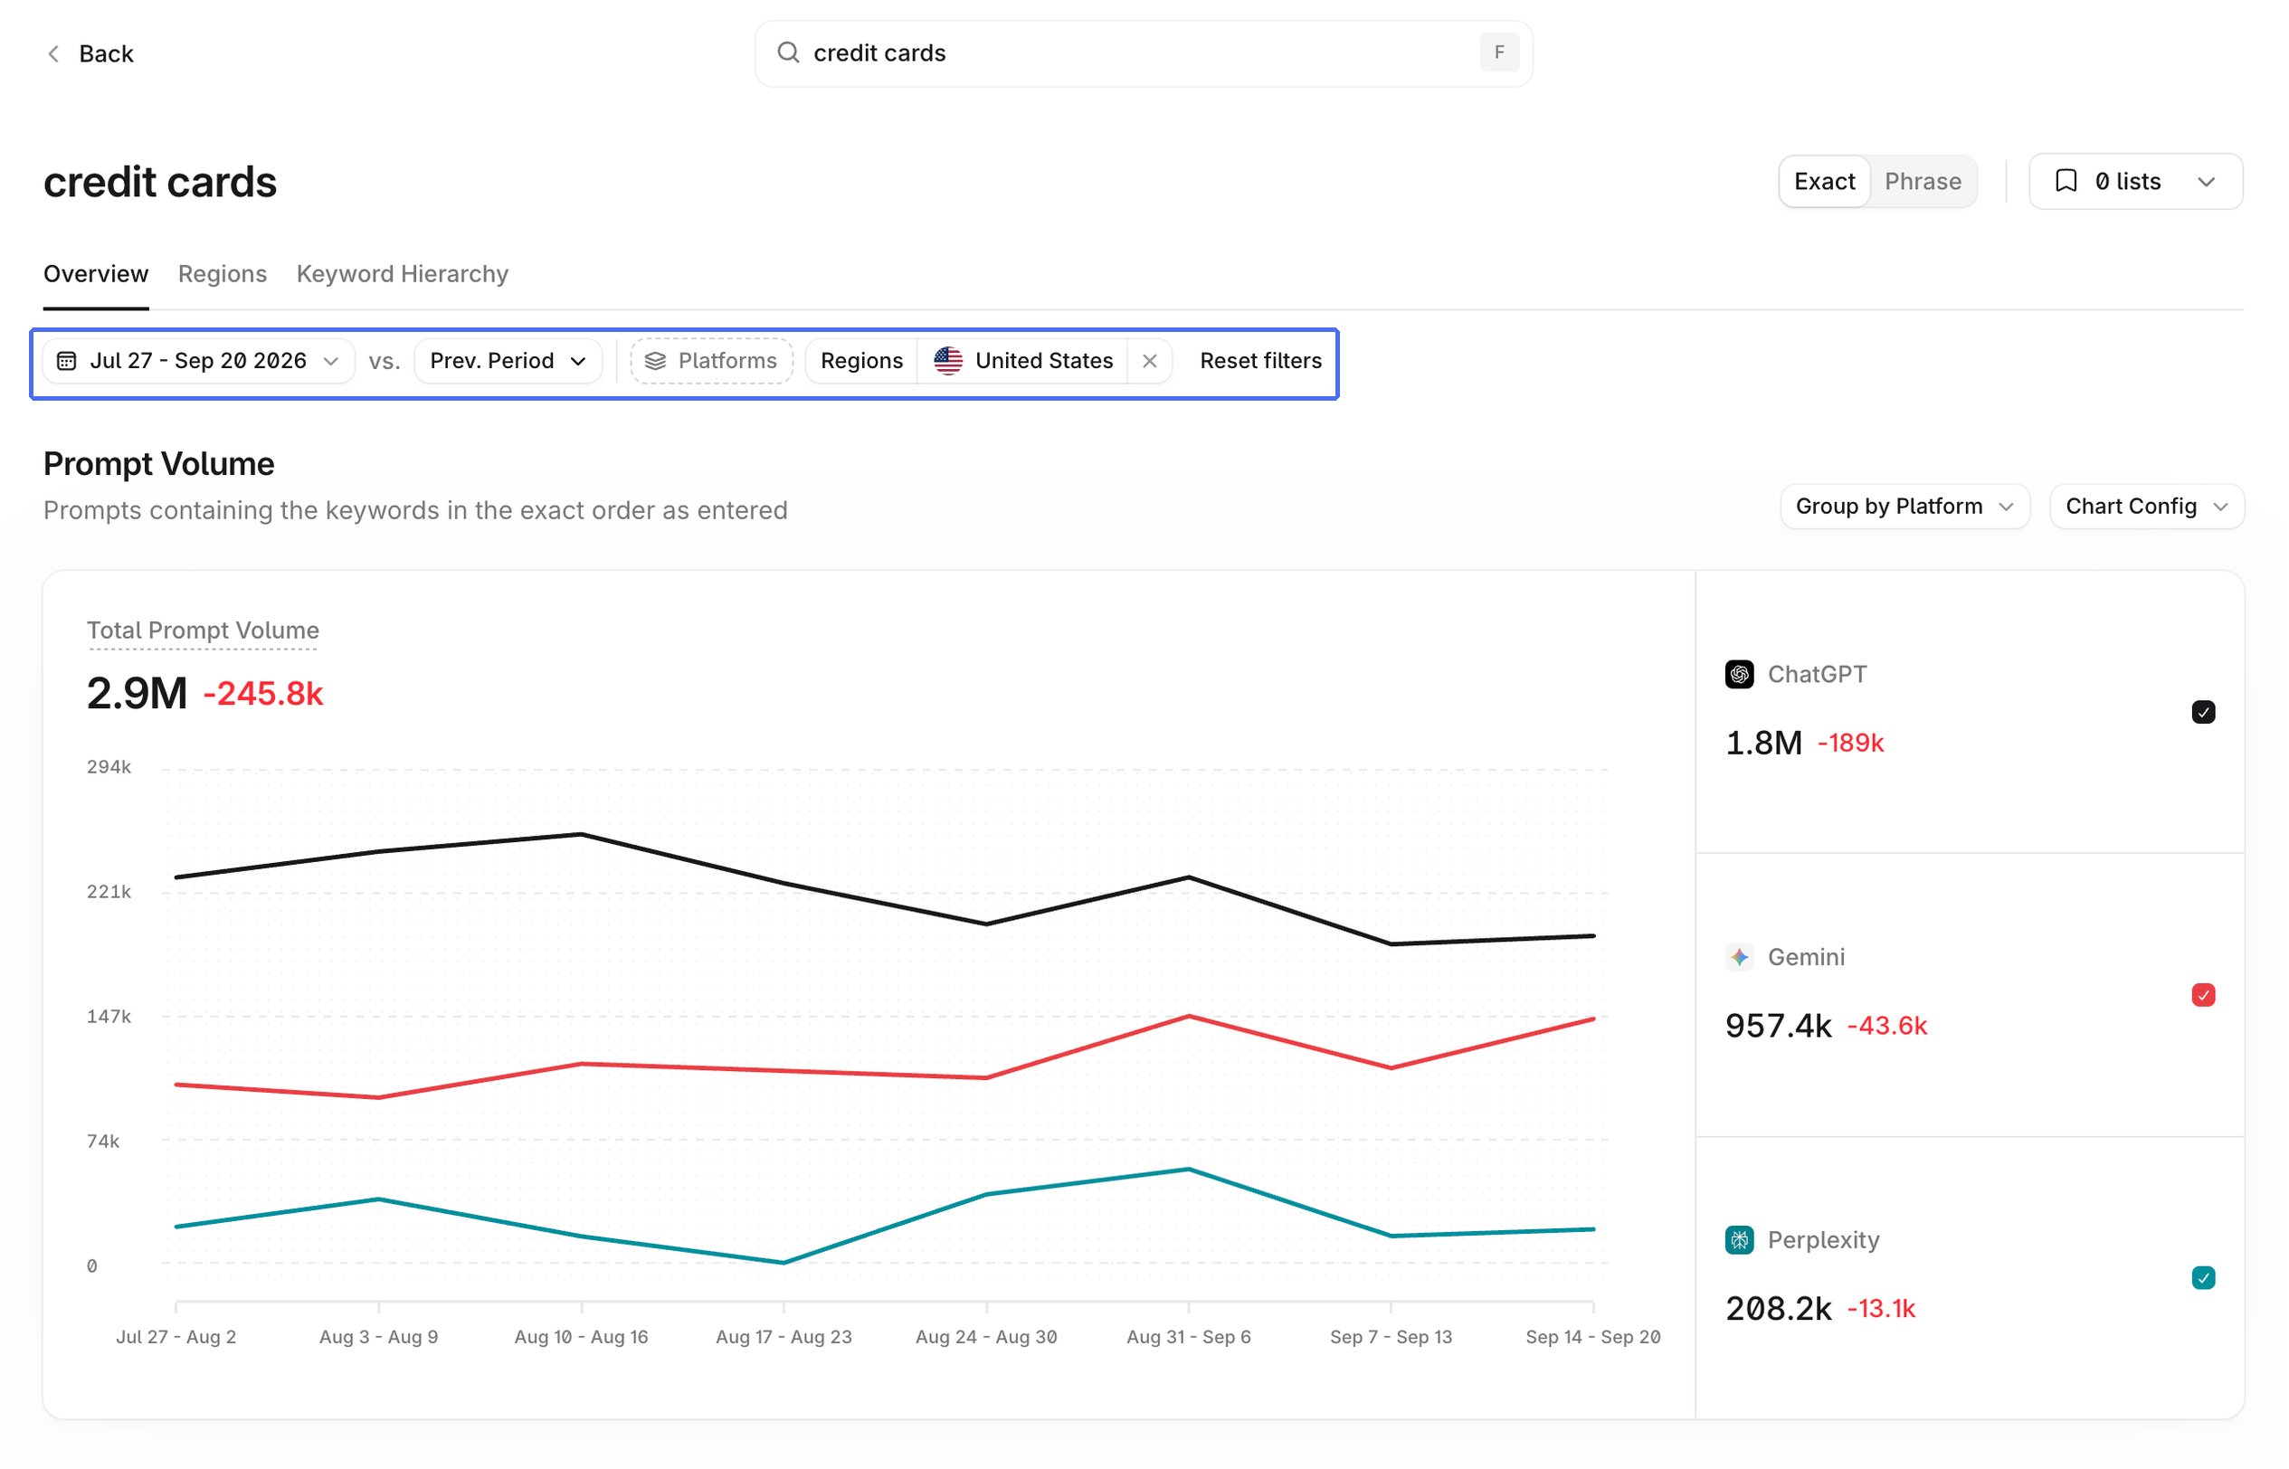Click the Gemini logo icon
This screenshot has height=1469, width=2289.
click(1740, 957)
